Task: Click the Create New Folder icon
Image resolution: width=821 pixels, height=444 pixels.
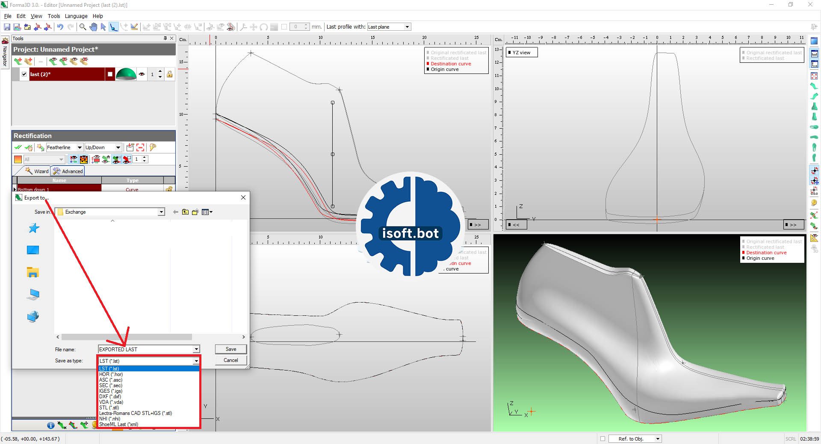Action: 195,212
